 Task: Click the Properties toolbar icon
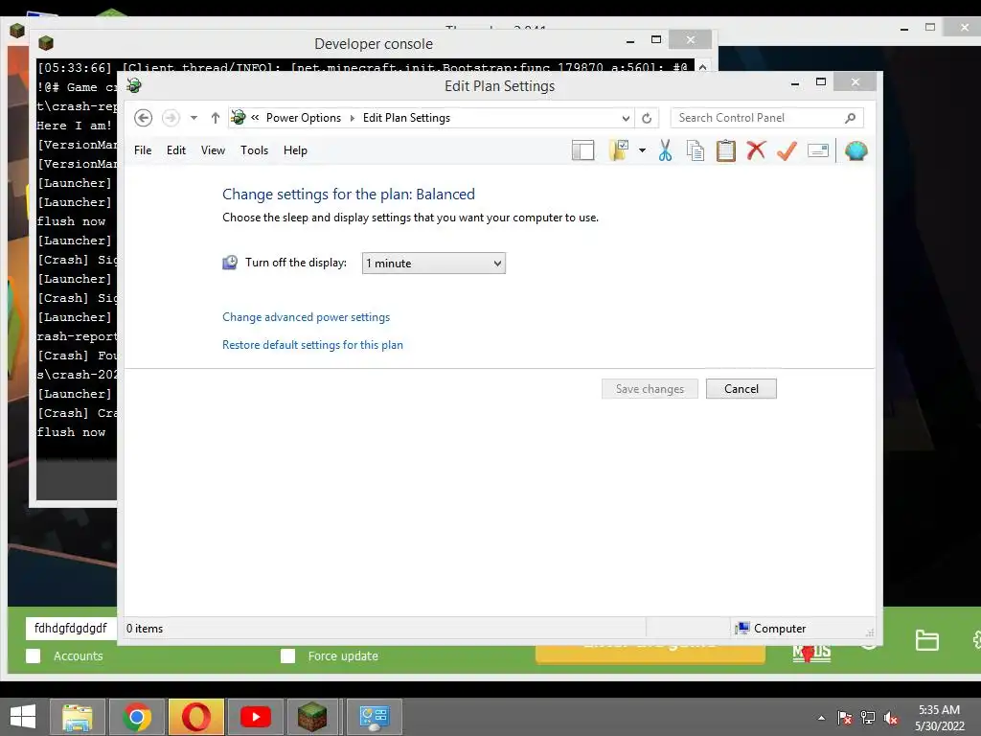pyautogui.click(x=818, y=150)
